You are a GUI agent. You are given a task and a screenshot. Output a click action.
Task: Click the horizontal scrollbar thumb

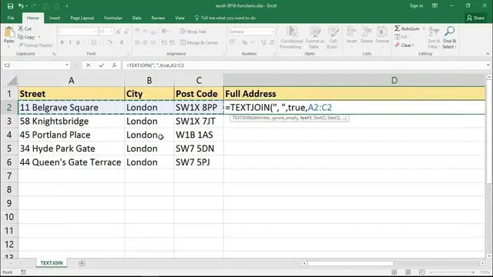click(x=350, y=263)
